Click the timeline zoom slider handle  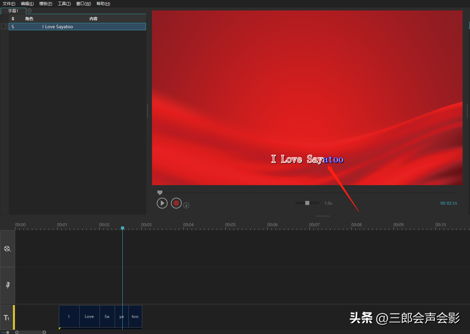click(8, 332)
